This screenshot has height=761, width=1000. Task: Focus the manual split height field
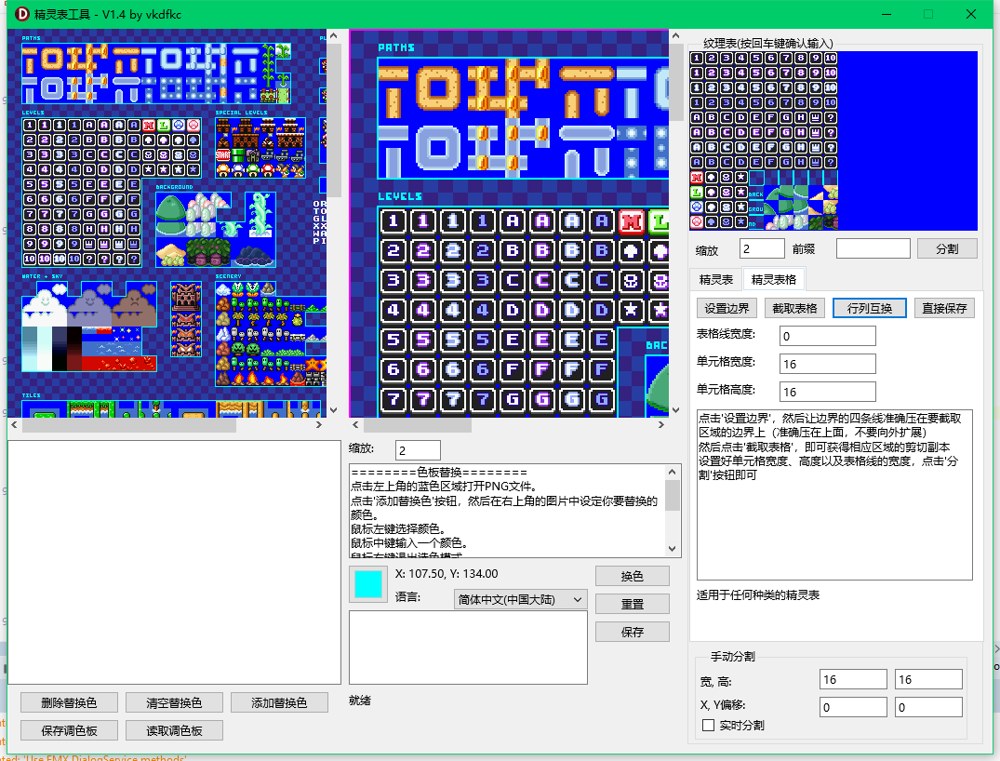pyautogui.click(x=928, y=679)
